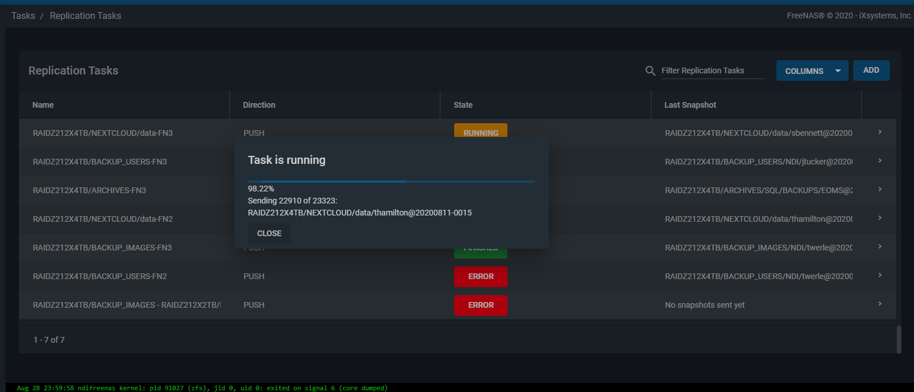
Task: Sort by the Name column header
Action: (x=43, y=105)
